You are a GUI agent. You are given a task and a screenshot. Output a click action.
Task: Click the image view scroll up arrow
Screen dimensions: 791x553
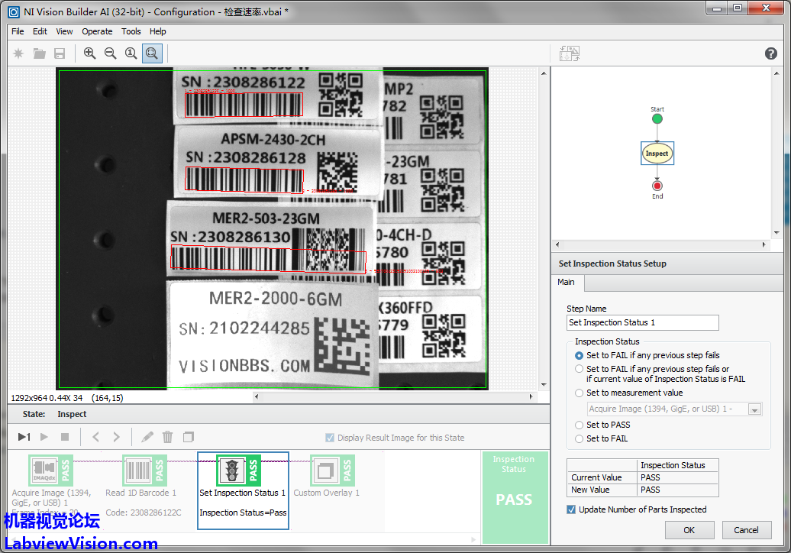[x=544, y=73]
